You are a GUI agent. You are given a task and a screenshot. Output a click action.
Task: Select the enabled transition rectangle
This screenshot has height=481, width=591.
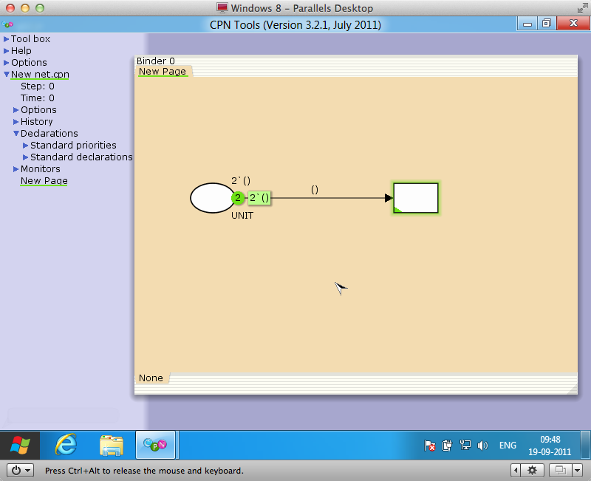click(416, 198)
